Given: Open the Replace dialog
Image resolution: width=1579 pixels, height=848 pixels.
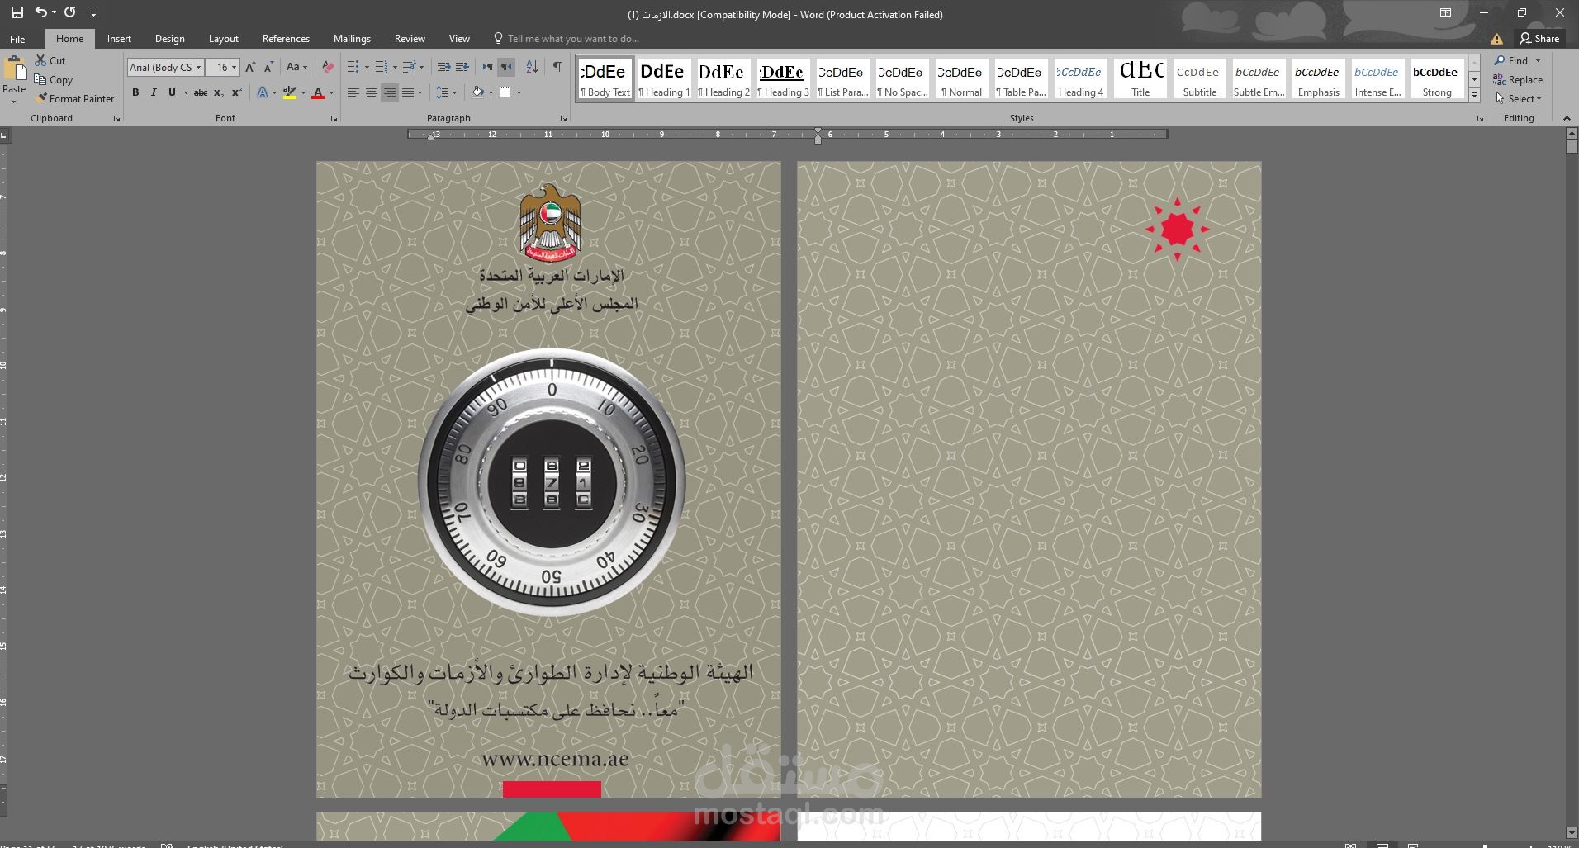Looking at the screenshot, I should [x=1518, y=80].
